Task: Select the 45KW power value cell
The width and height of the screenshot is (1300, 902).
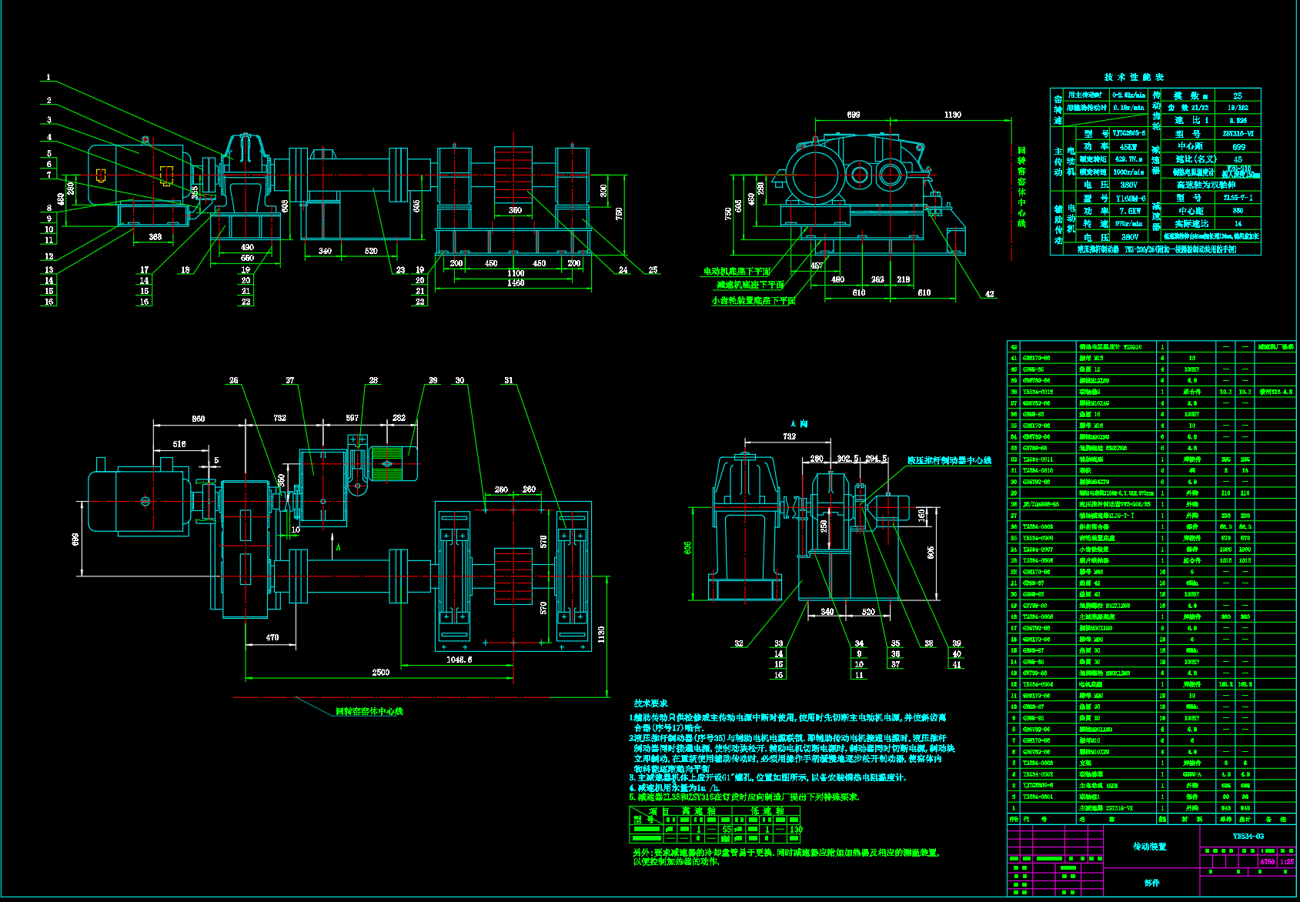Action: tap(1128, 146)
